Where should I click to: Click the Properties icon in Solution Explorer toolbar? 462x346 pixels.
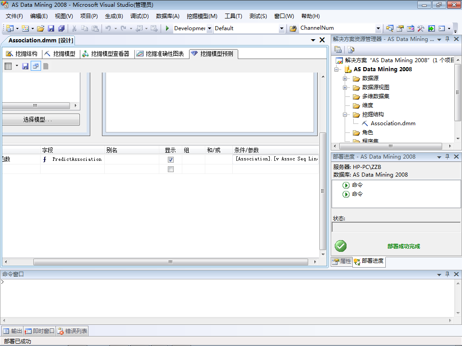click(x=338, y=50)
